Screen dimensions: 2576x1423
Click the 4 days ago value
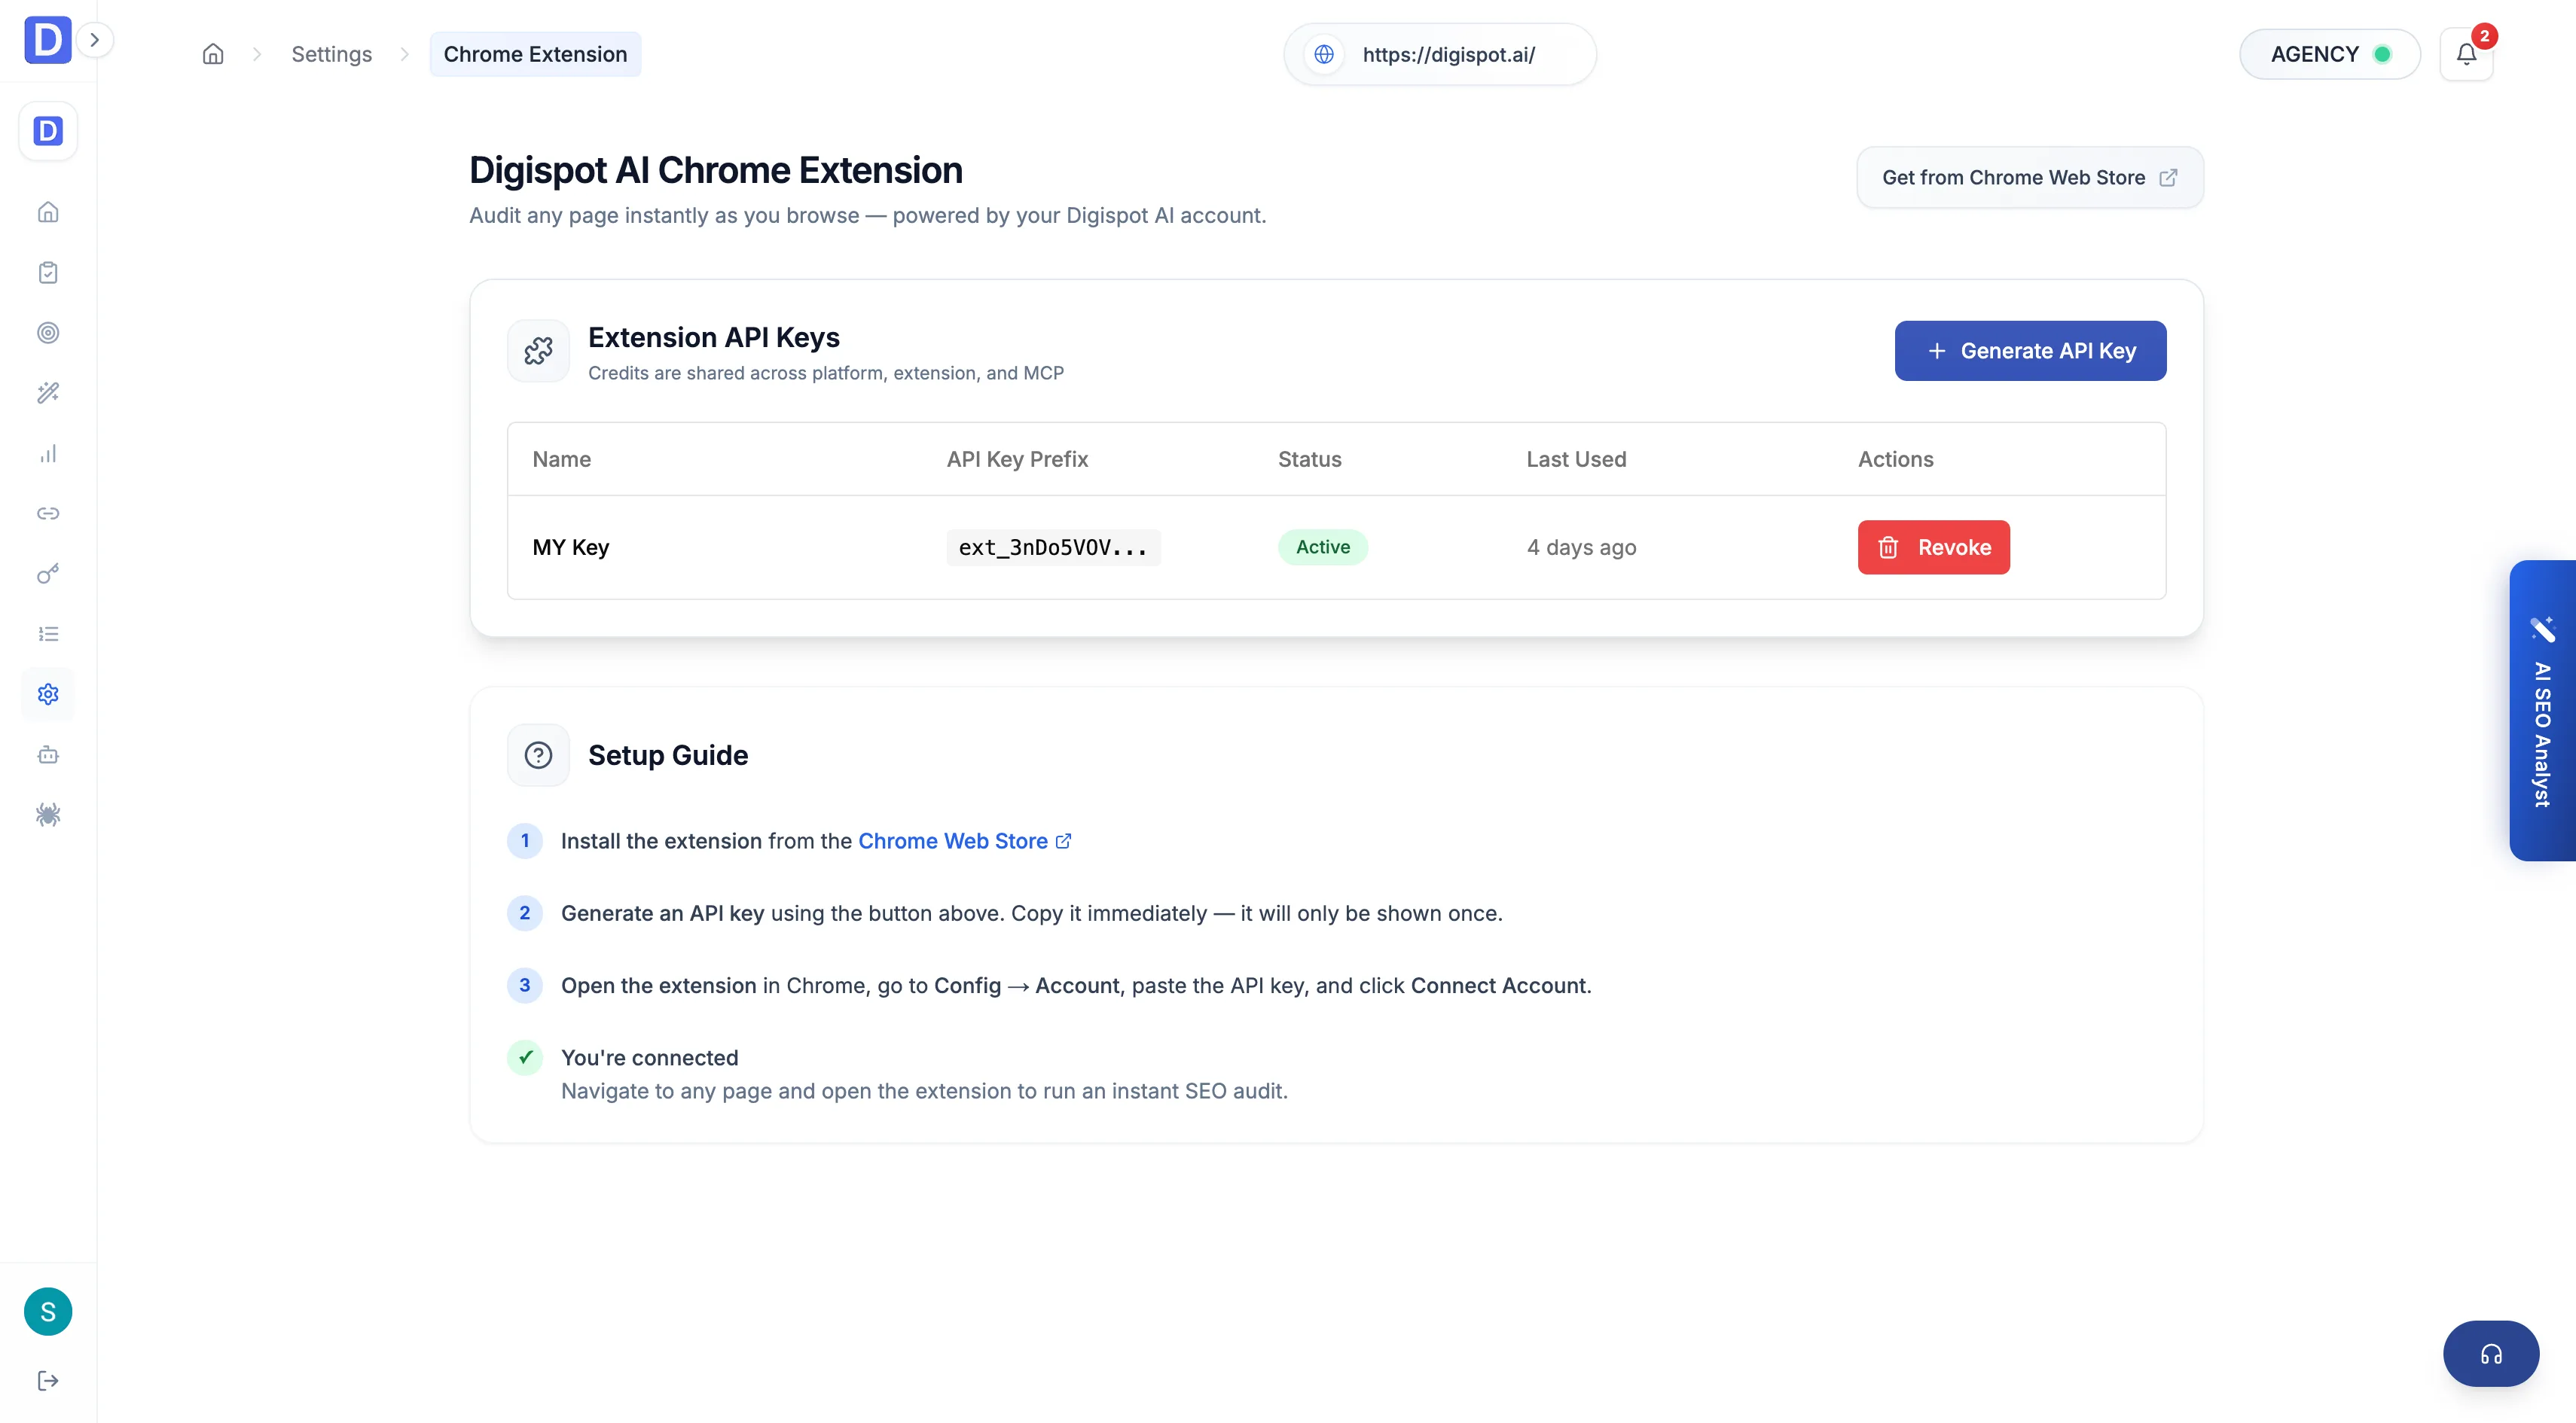point(1582,547)
